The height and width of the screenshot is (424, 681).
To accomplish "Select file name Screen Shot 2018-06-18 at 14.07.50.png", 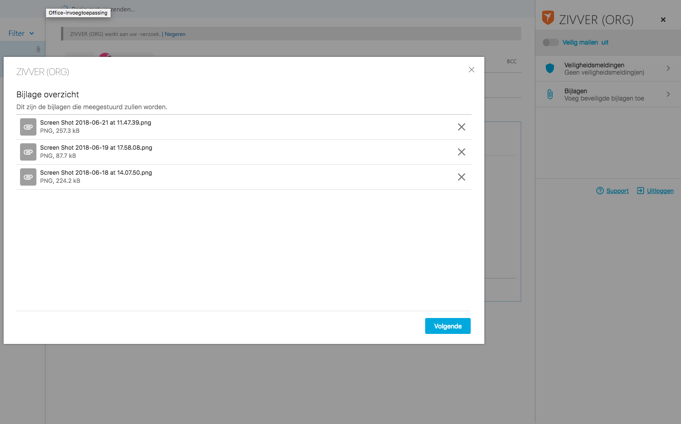I will pyautogui.click(x=96, y=172).
